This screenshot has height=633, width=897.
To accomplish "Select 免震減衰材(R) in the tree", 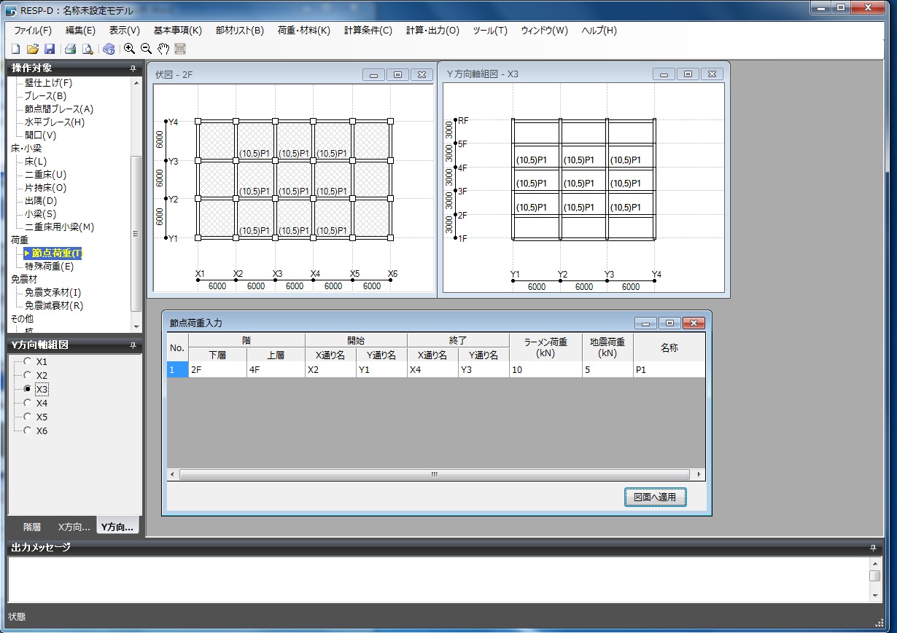I will pos(54,306).
